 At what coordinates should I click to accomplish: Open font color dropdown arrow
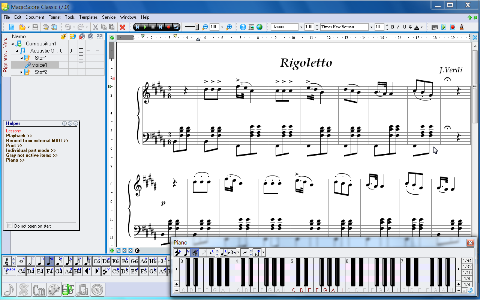(x=421, y=27)
